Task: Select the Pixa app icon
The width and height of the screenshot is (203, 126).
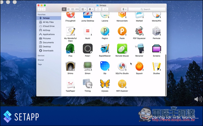Action: coord(70,49)
